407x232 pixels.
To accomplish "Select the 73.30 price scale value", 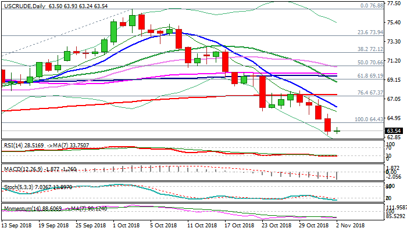I will [394, 41].
